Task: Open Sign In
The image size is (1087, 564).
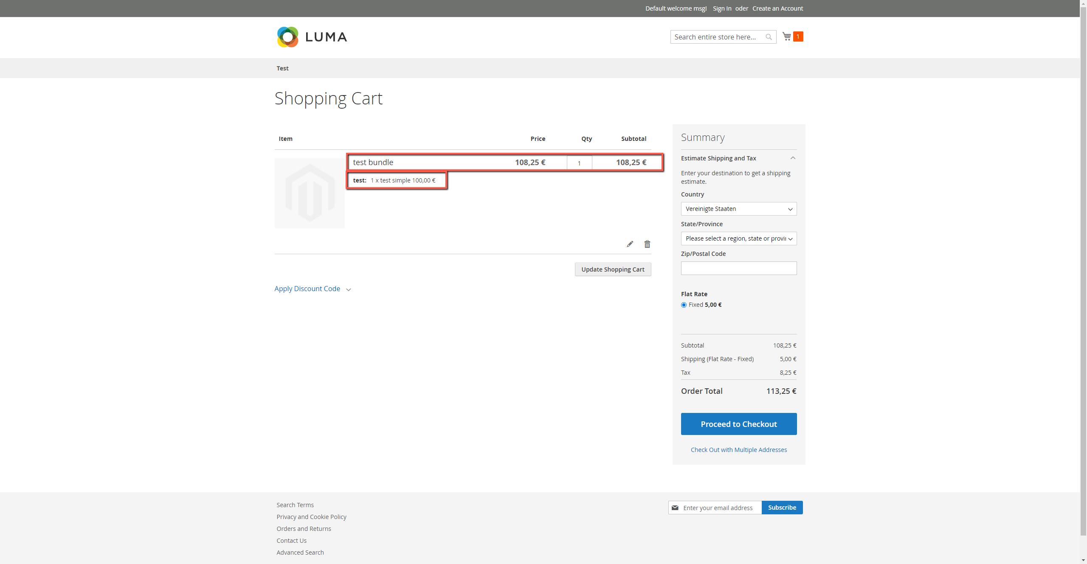Action: (x=721, y=8)
